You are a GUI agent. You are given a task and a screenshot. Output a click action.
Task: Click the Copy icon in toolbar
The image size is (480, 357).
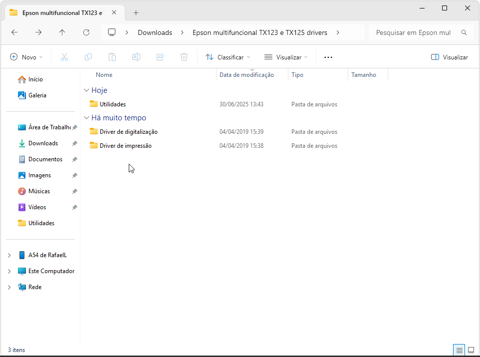click(x=88, y=57)
